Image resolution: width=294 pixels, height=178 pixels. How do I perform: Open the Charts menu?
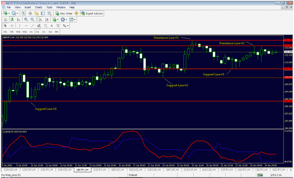(x=39, y=8)
